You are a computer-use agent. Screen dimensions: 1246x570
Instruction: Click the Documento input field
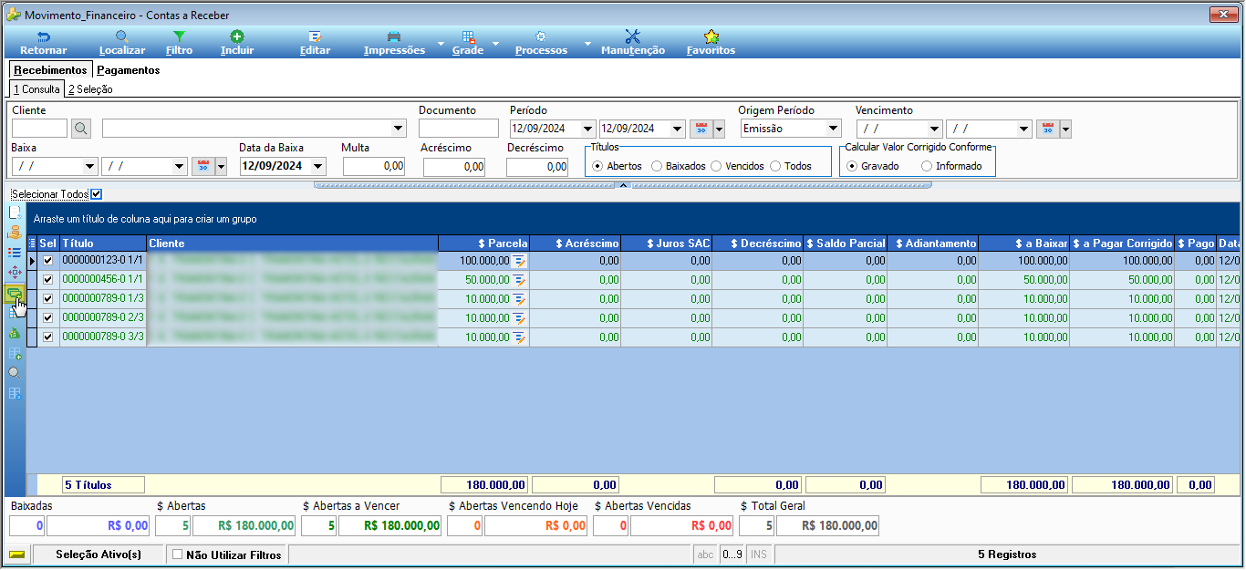[459, 129]
